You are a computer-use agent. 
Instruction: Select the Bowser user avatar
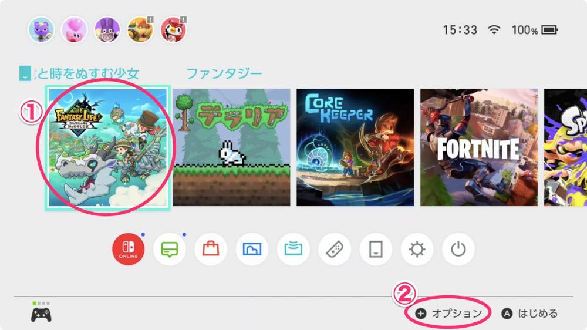pos(140,29)
